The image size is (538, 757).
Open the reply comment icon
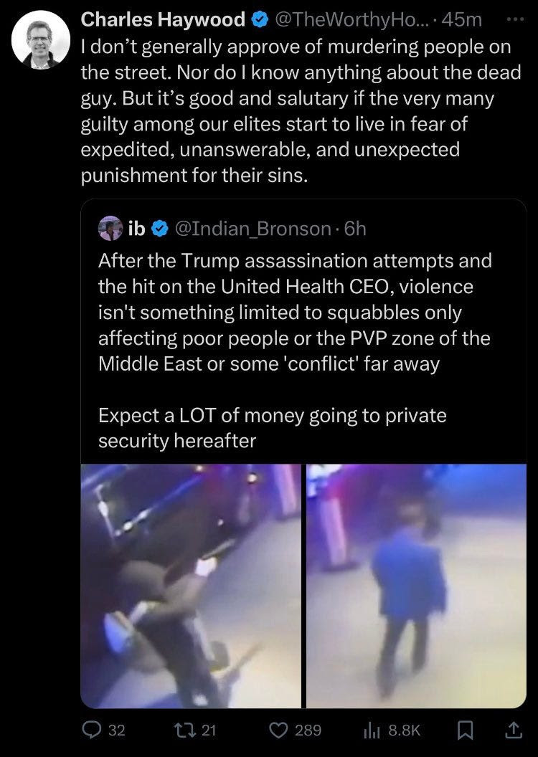point(90,730)
